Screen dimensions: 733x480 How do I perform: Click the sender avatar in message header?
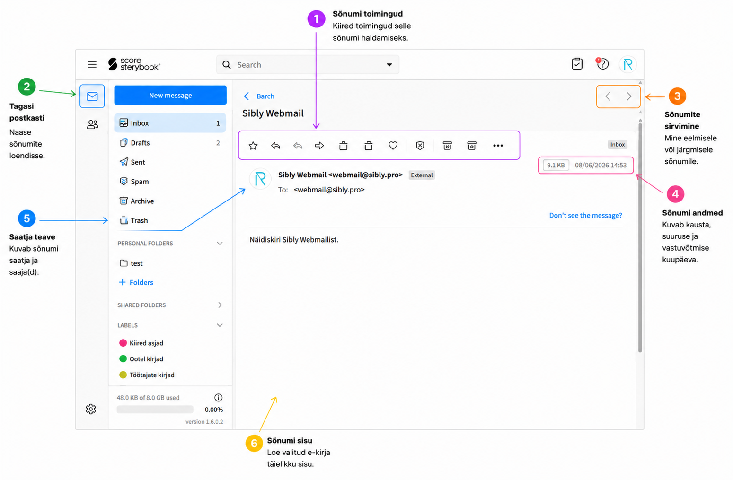pyautogui.click(x=260, y=179)
